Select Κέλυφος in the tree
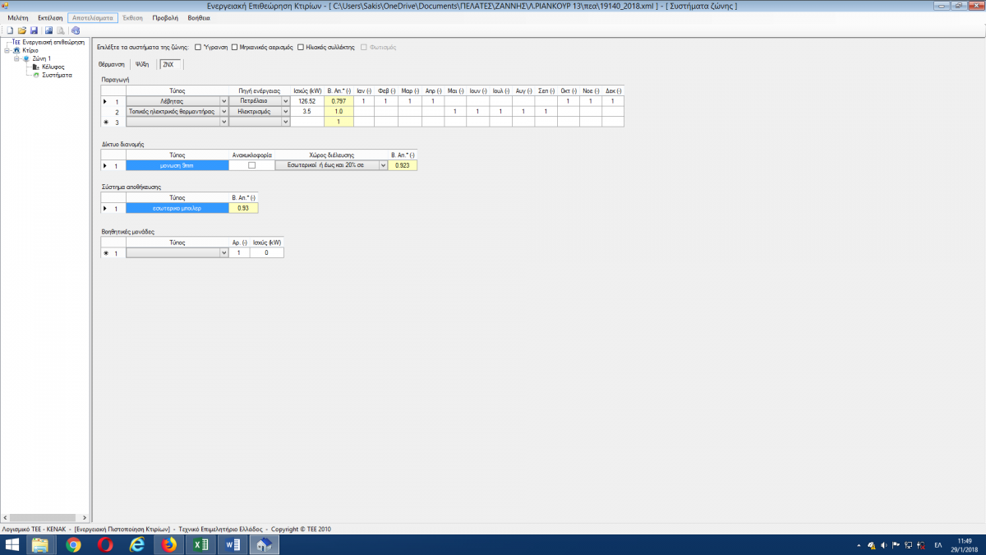The width and height of the screenshot is (986, 555). (x=53, y=67)
